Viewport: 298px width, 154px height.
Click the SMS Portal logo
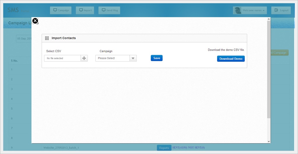pyautogui.click(x=17, y=10)
